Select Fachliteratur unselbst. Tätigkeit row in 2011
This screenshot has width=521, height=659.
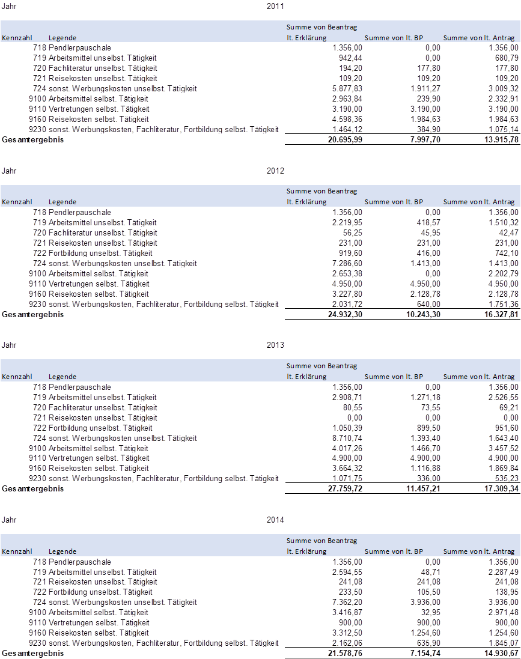(x=103, y=68)
